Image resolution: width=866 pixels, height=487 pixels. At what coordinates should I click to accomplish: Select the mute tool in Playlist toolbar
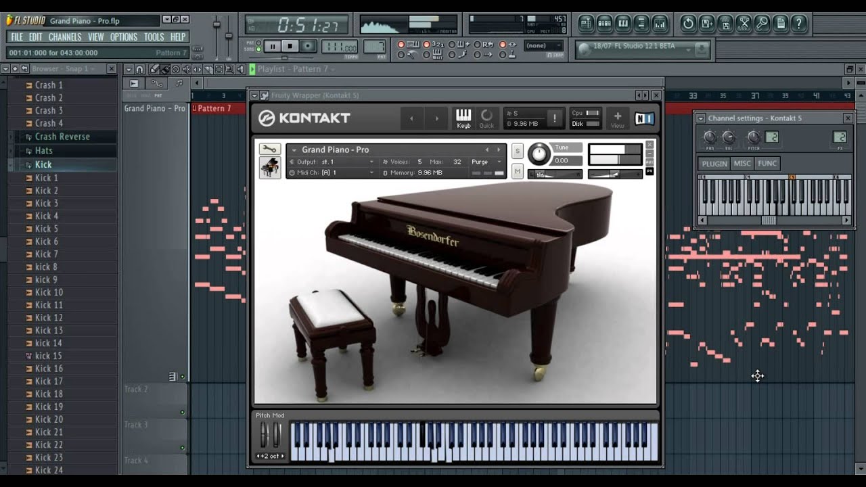[x=187, y=69]
